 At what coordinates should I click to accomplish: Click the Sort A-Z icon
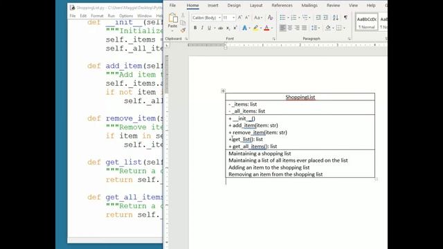[x=335, y=17]
